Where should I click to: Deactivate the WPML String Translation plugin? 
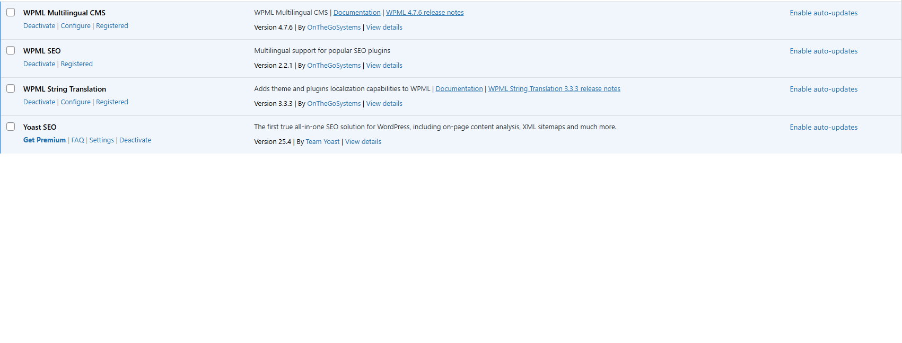[x=39, y=102]
